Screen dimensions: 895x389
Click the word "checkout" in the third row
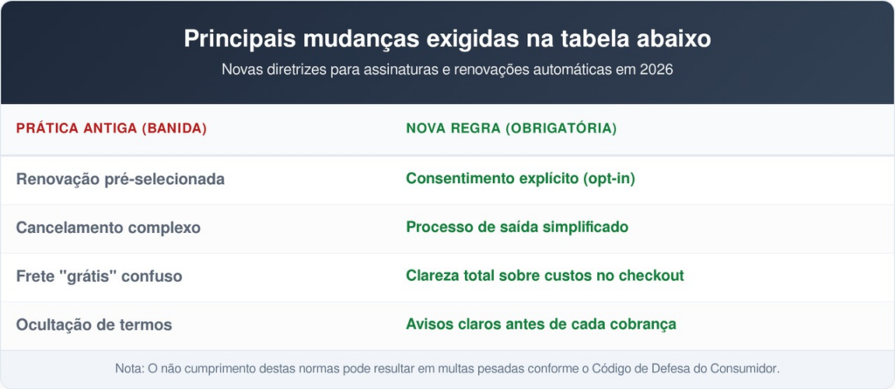click(652, 276)
